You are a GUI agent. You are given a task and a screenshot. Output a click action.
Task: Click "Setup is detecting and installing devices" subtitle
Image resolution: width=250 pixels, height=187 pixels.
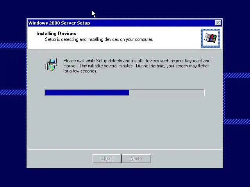point(99,39)
